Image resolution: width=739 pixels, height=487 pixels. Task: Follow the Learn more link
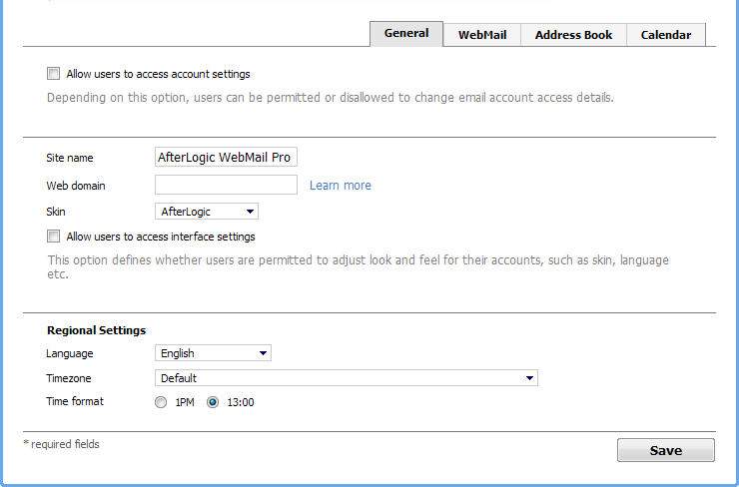coord(340,186)
